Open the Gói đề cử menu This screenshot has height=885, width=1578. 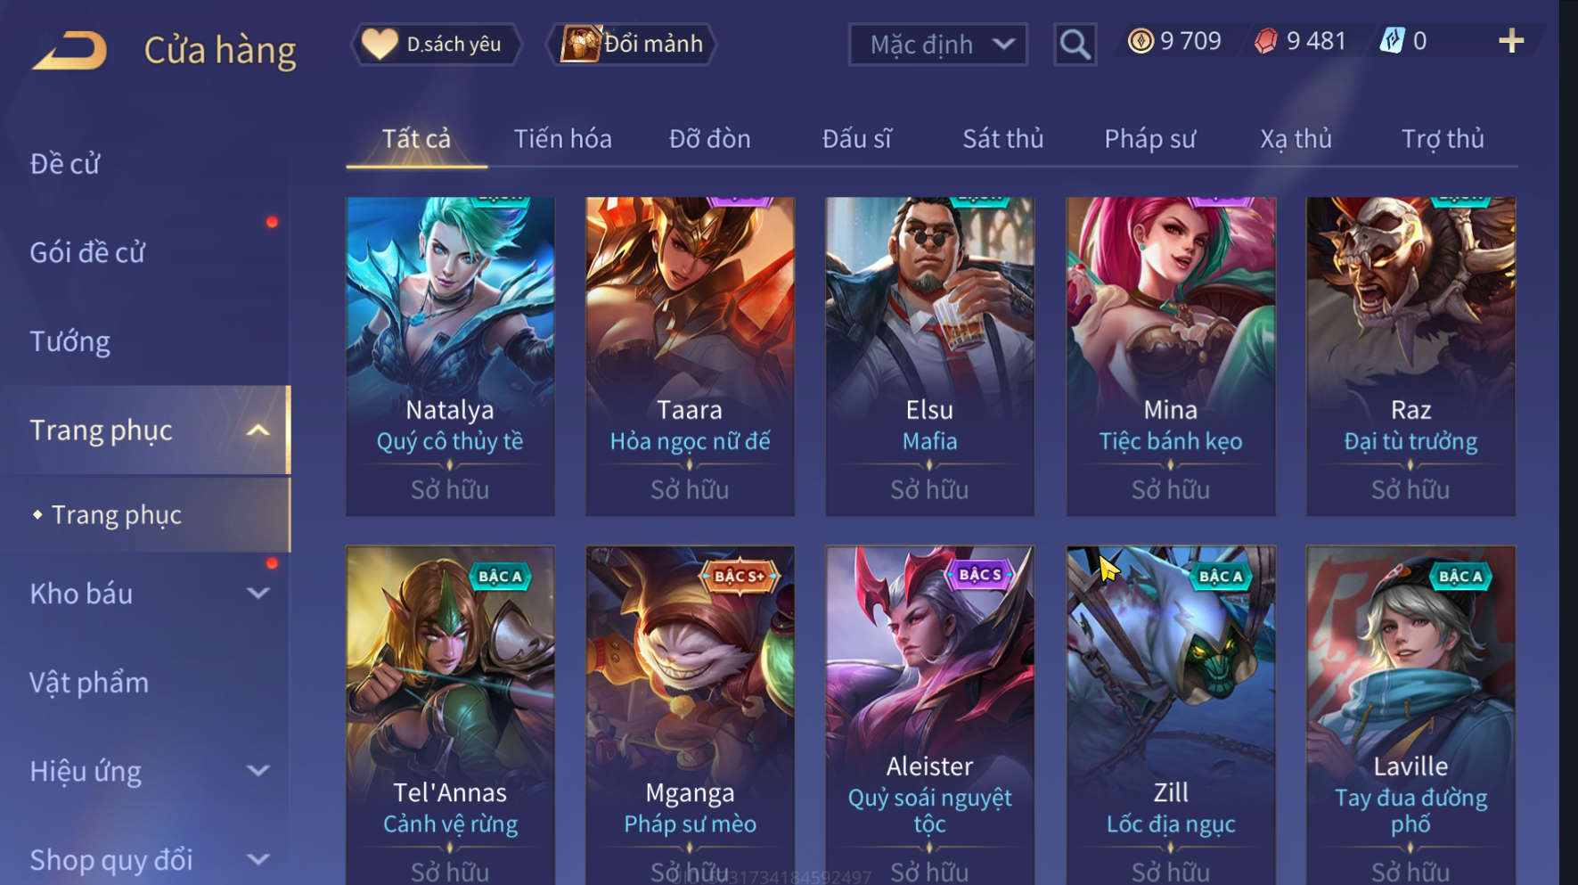point(87,253)
